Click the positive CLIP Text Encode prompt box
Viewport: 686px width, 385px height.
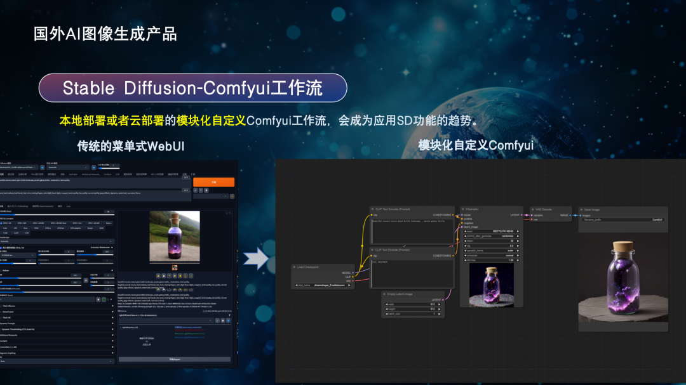tap(412, 232)
